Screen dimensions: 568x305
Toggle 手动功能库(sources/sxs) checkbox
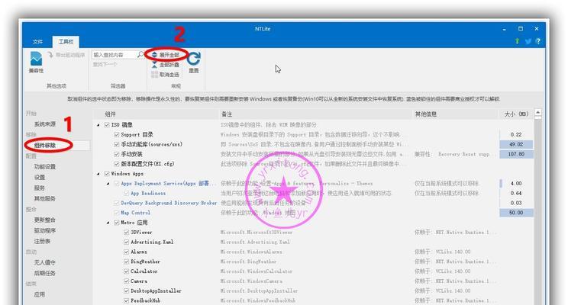click(117, 144)
